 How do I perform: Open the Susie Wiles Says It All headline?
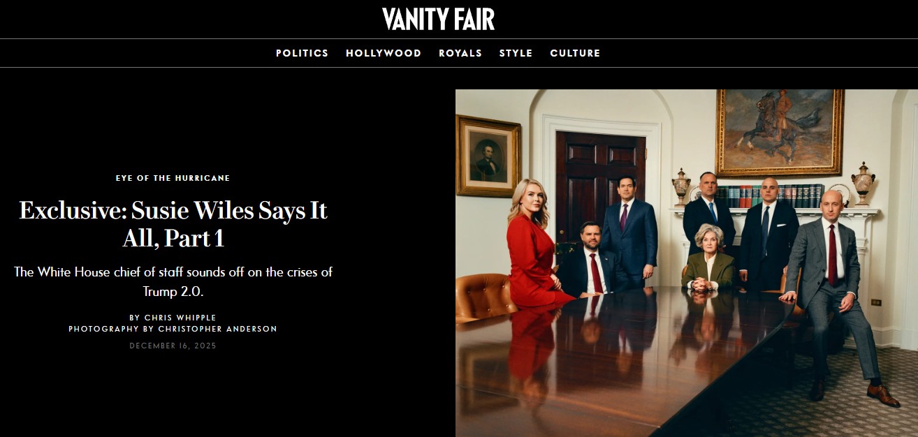[173, 223]
